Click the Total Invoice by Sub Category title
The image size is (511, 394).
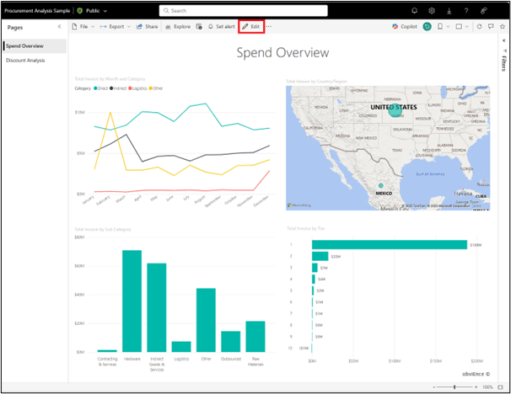click(x=103, y=229)
